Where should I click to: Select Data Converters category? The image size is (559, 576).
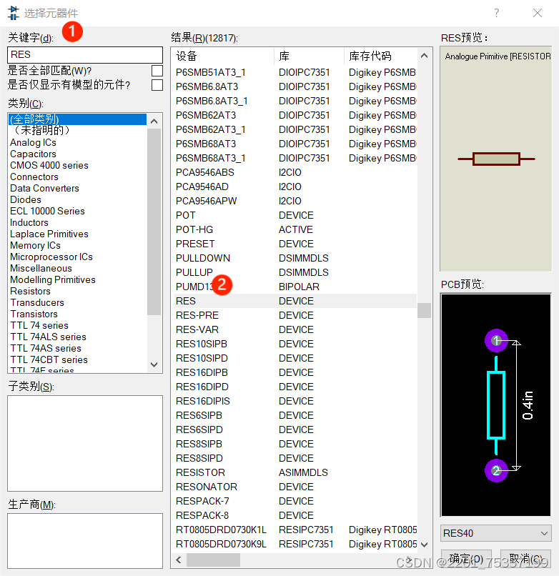[44, 188]
